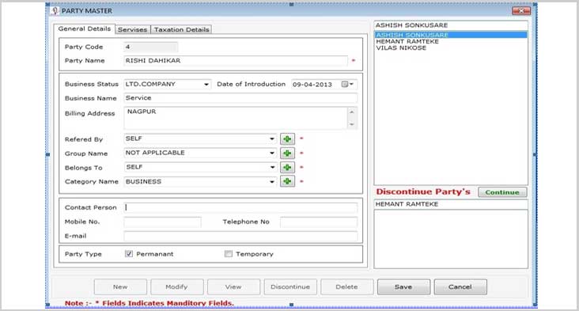Screen dimensions: 579x311
Task: Click the Modify button
Action: click(x=176, y=286)
